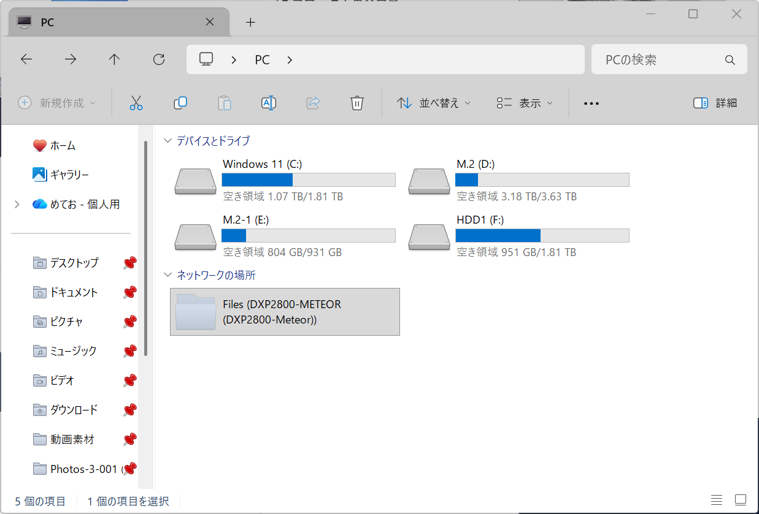Collapse the デバイスとドライブ section
Viewport: 759px width, 514px height.
coord(168,141)
